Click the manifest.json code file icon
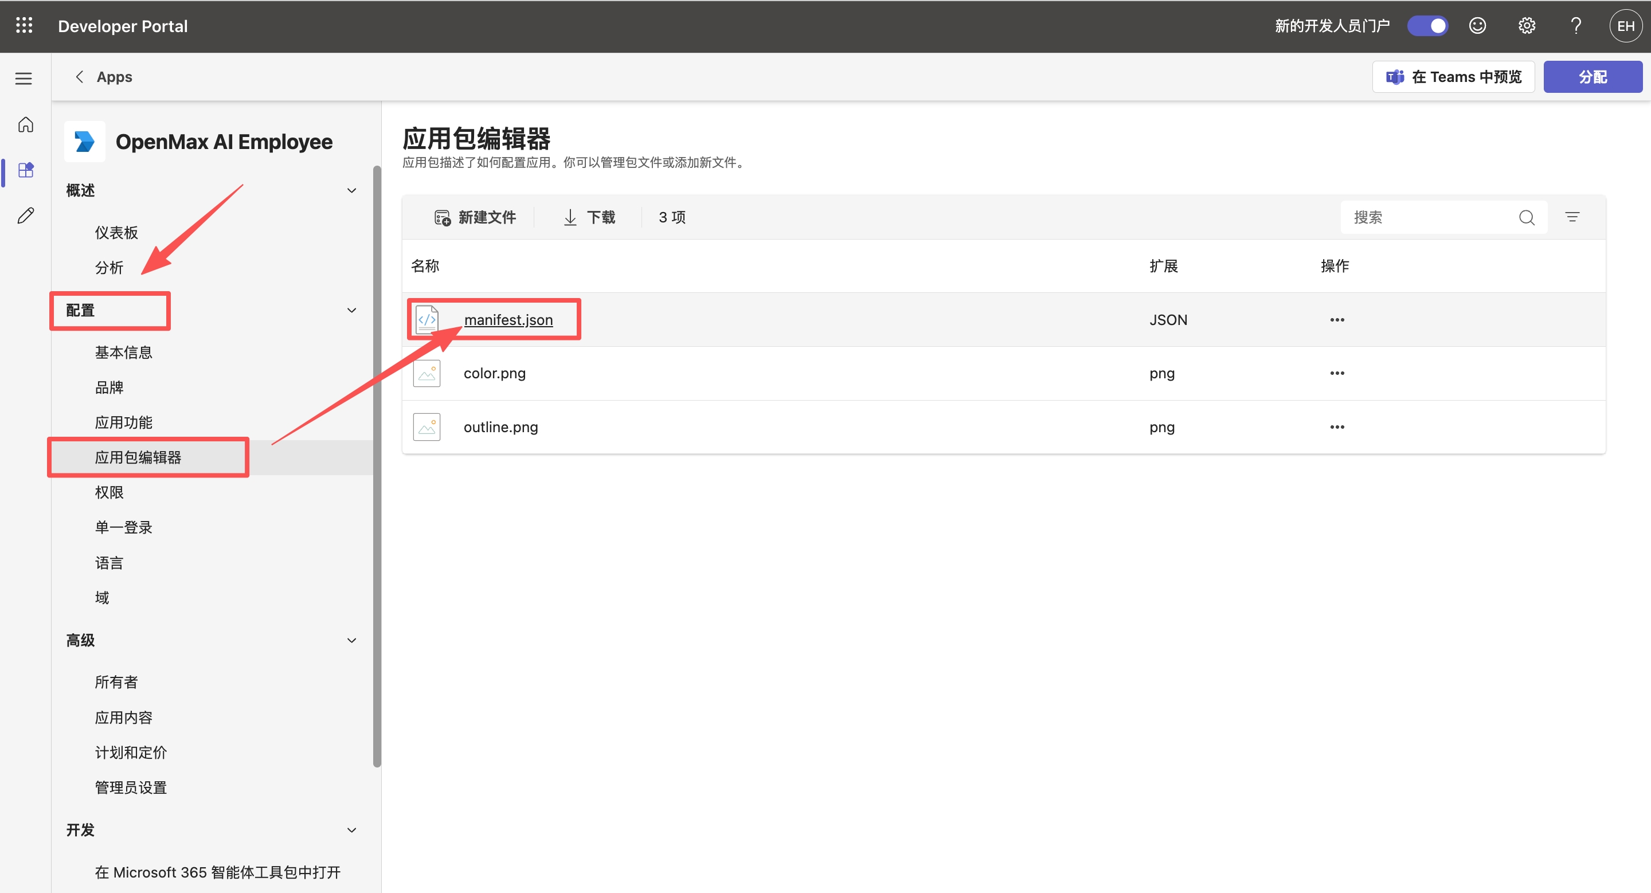The height and width of the screenshot is (893, 1651). coord(426,320)
